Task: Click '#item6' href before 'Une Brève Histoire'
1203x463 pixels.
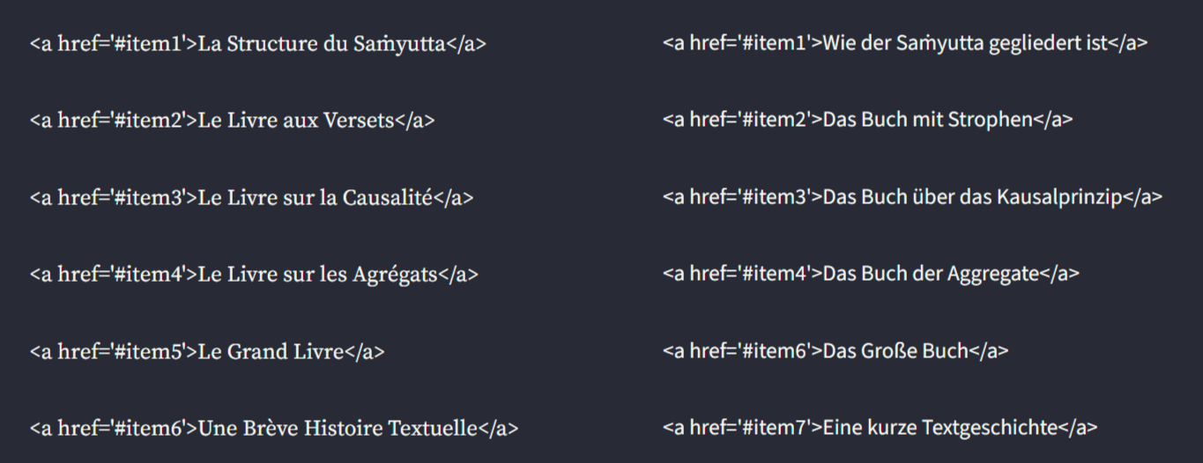Action: coord(150,428)
